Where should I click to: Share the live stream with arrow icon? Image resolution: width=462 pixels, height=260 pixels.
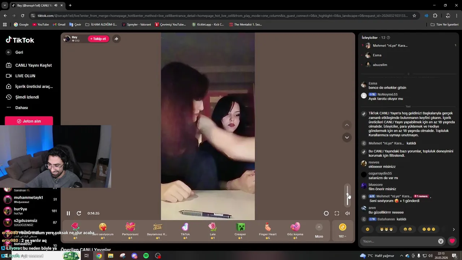point(116,39)
